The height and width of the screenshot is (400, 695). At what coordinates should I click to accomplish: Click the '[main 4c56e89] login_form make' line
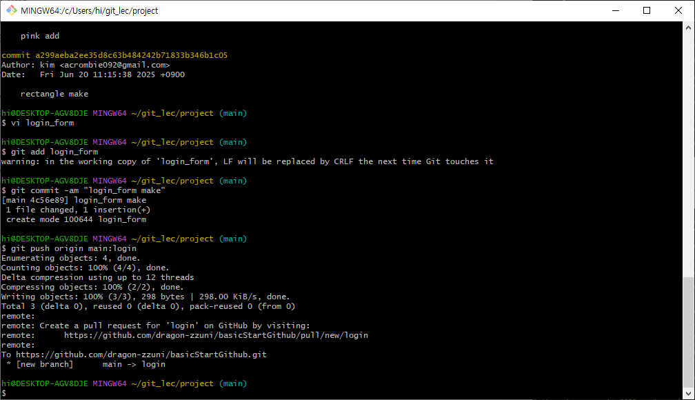[x=74, y=200]
